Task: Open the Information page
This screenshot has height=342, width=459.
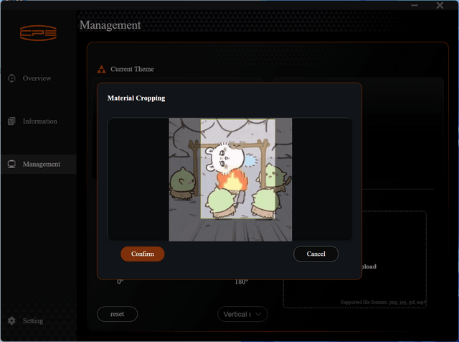Action: coord(40,121)
